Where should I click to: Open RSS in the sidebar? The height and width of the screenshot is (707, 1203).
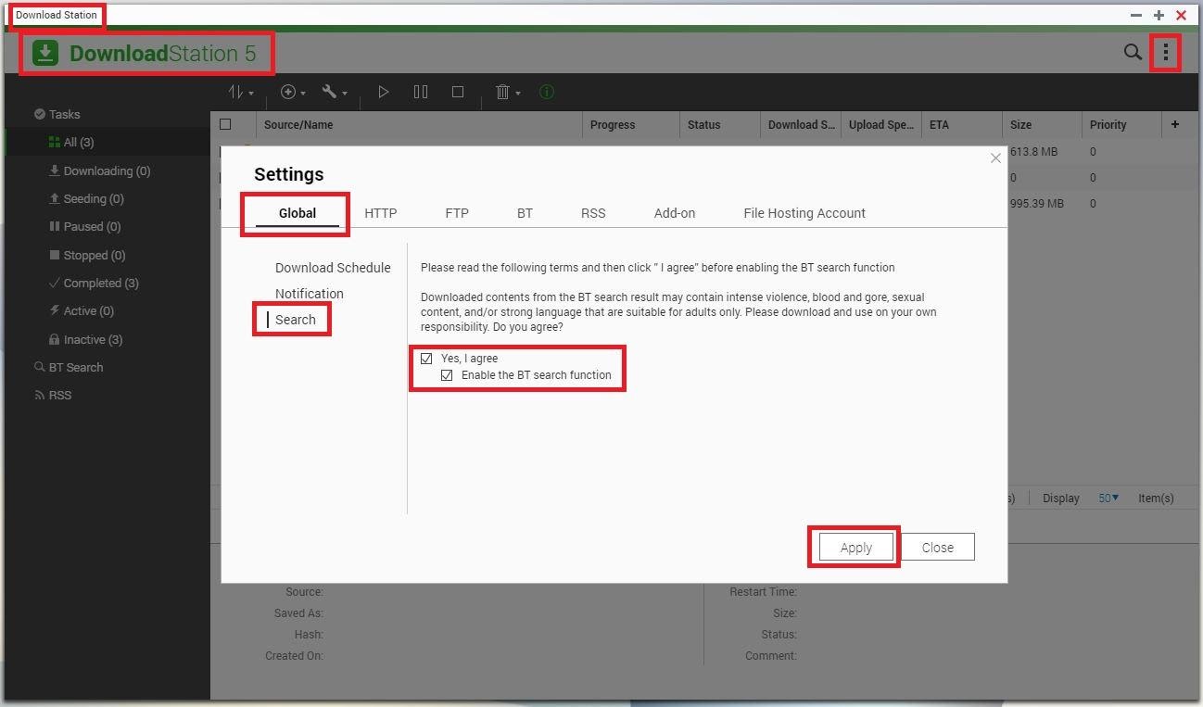click(53, 395)
